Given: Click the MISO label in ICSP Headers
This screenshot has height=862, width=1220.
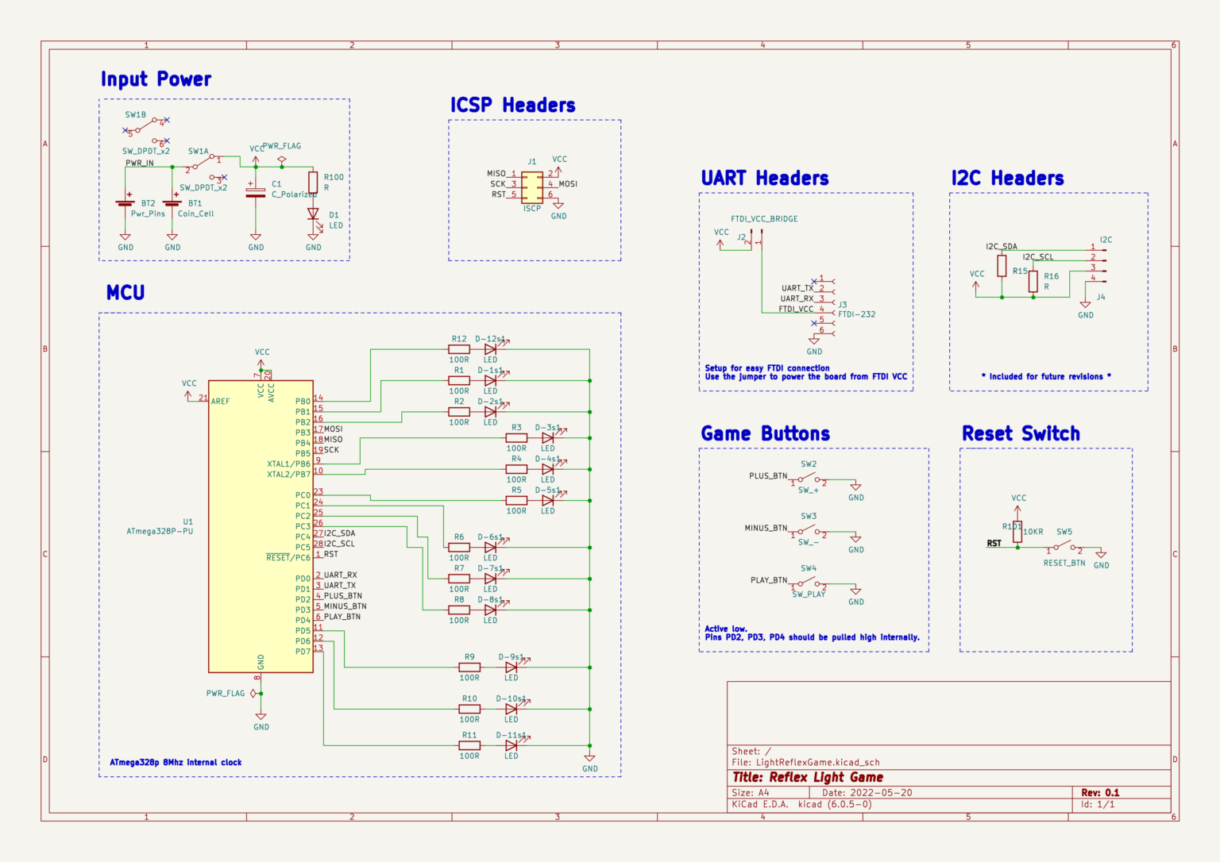Looking at the screenshot, I should pyautogui.click(x=496, y=173).
